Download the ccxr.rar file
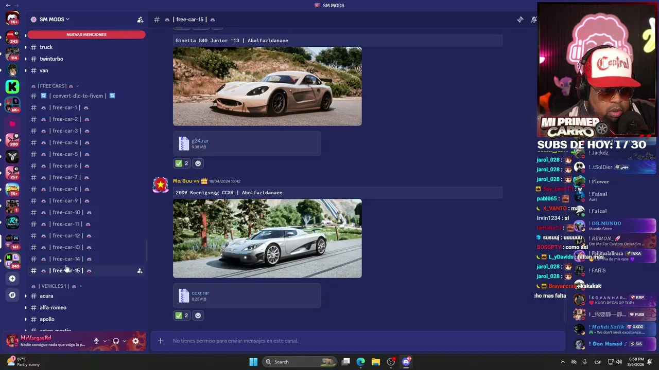The width and height of the screenshot is (659, 370). (200, 293)
